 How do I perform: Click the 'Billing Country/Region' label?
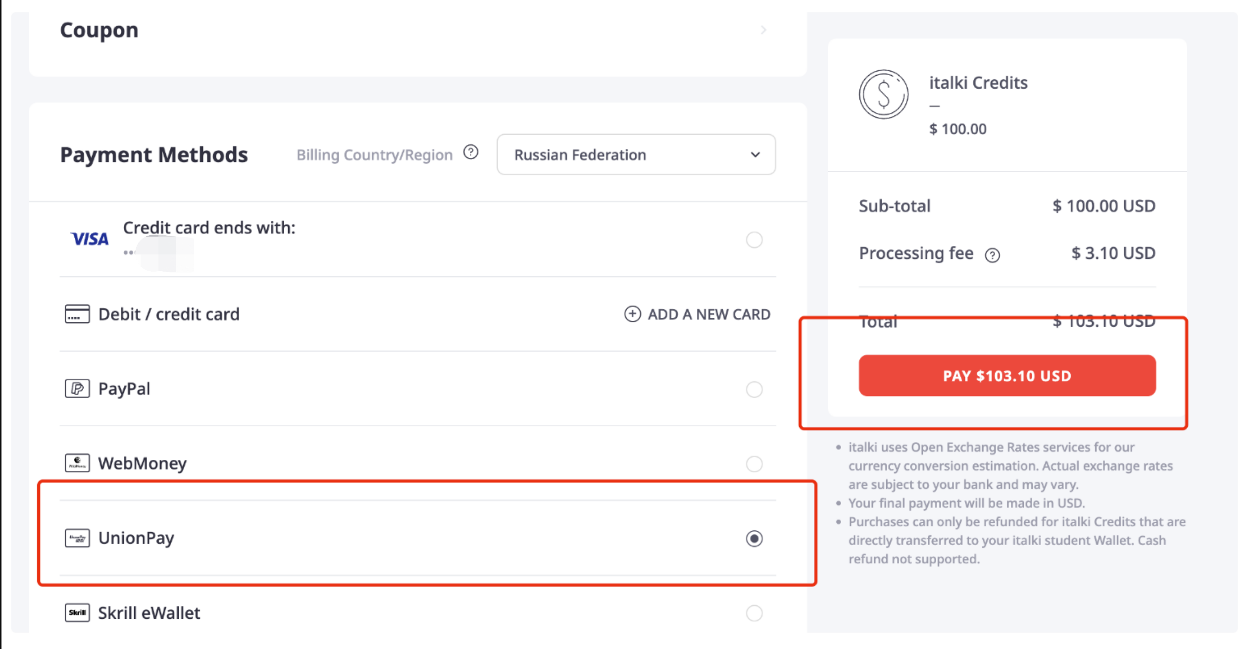[x=375, y=155]
